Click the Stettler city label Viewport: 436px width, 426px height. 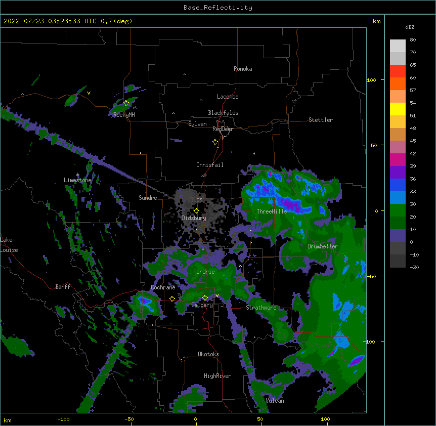[321, 120]
